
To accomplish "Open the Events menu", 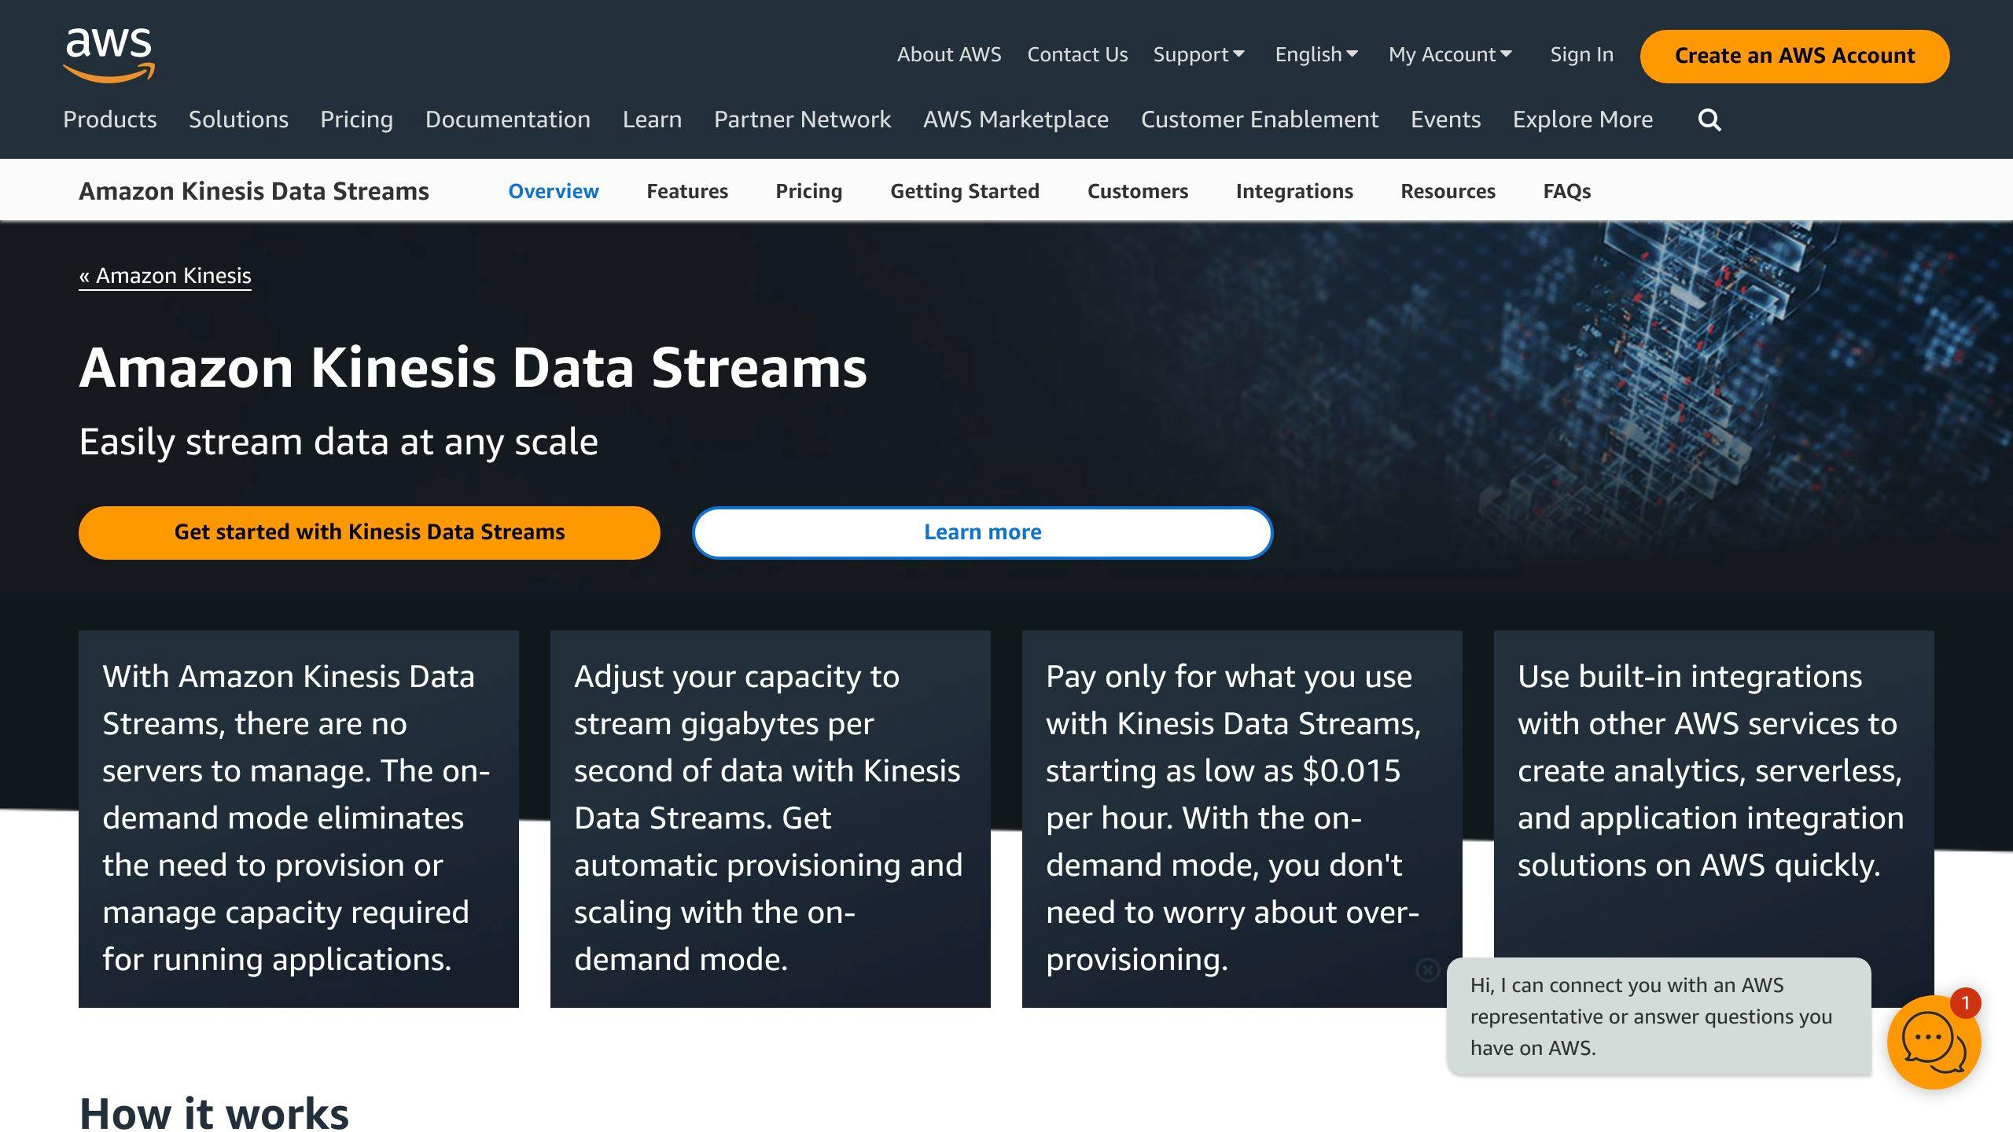I will tap(1445, 119).
